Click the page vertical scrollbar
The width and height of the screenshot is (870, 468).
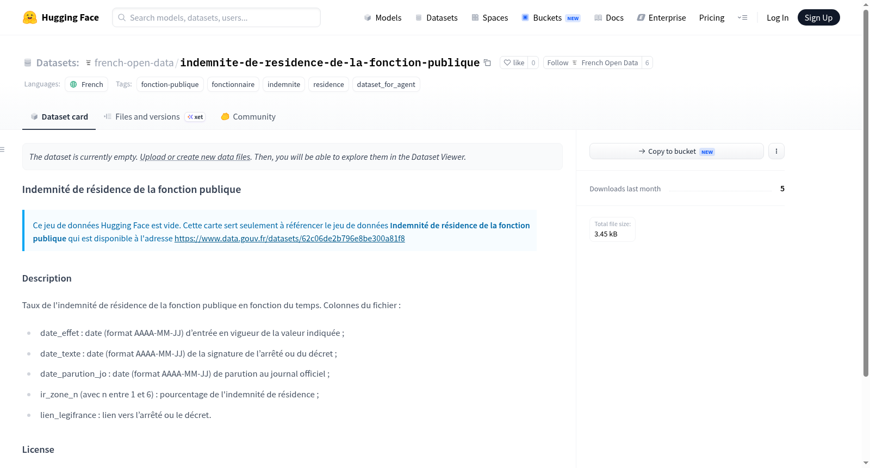click(866, 192)
